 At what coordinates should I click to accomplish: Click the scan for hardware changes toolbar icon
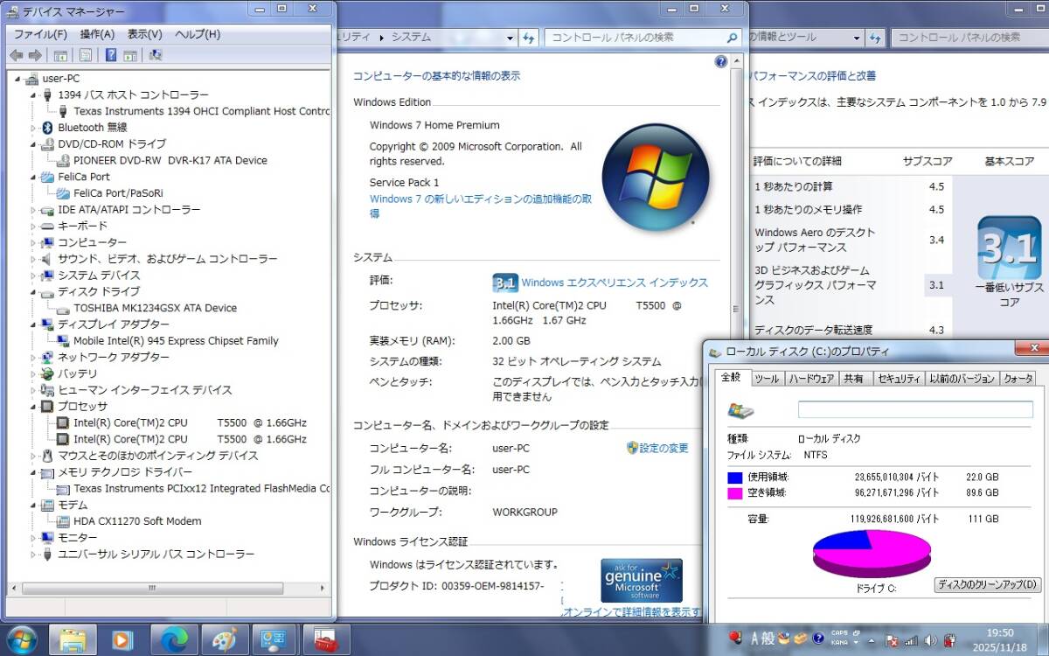tap(156, 55)
